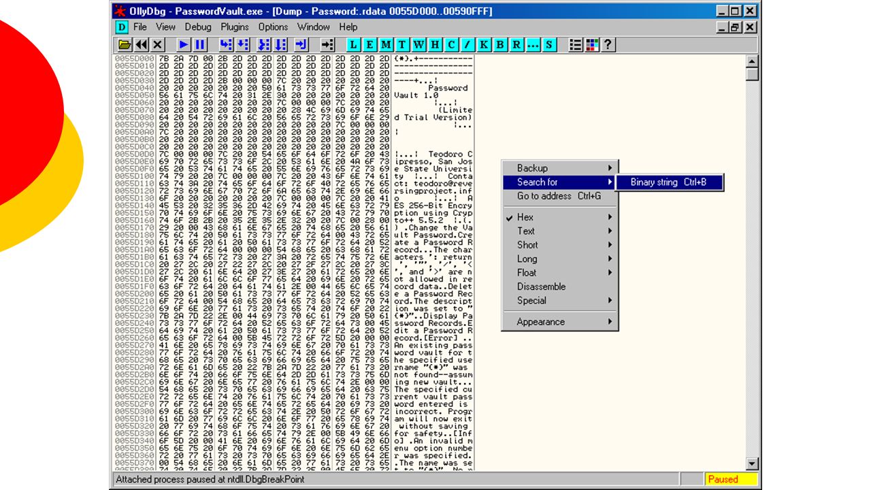Click the Step over toolbar icon
Screen dimensions: 871x490
[x=242, y=45]
